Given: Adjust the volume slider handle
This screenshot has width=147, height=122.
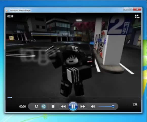Looking at the screenshot, I should (113, 106).
